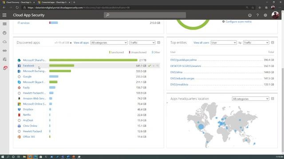
Task: Open the Investigate glasses sidebar icon
Action: pyautogui.click(x=4, y=51)
